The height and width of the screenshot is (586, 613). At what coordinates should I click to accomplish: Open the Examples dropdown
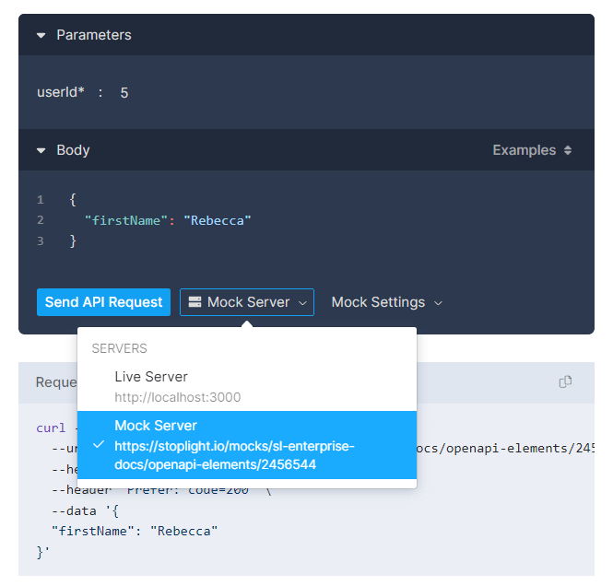531,150
